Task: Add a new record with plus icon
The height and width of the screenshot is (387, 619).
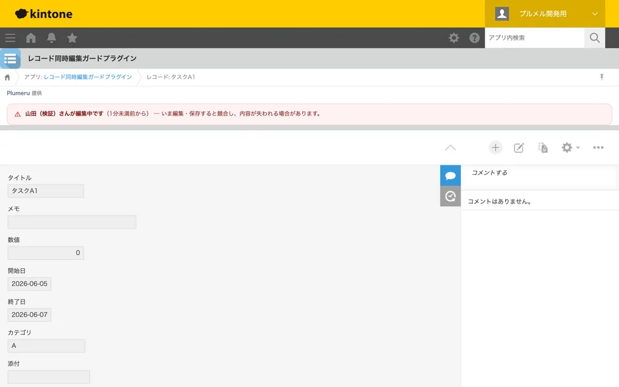Action: 495,148
